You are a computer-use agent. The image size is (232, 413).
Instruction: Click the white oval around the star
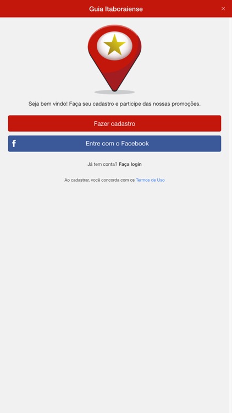(x=114, y=46)
